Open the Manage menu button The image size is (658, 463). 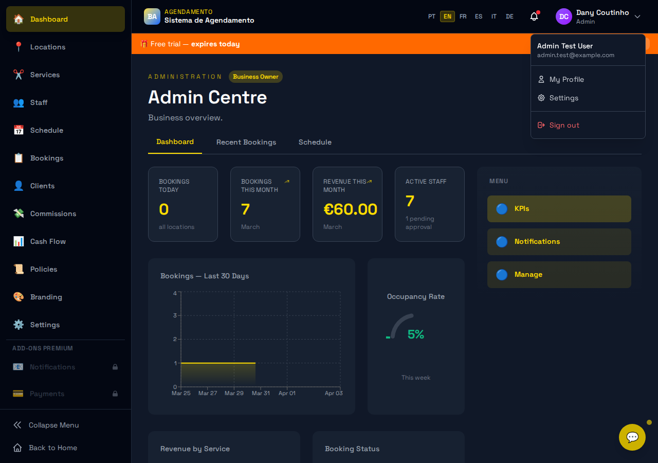(x=559, y=275)
